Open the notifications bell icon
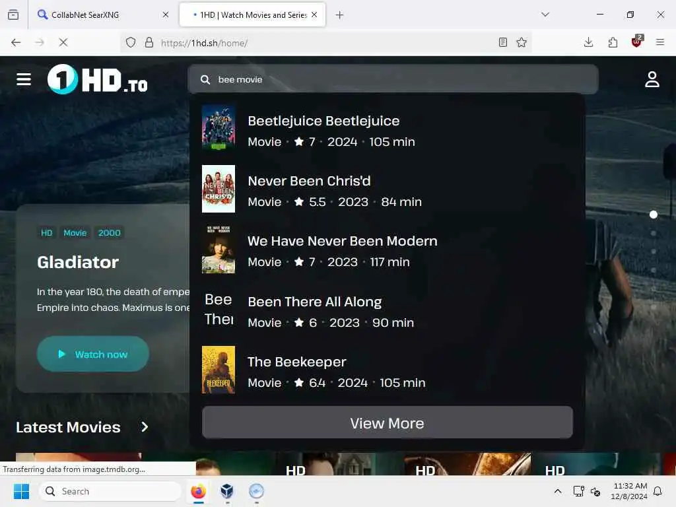The width and height of the screenshot is (676, 507). click(658, 491)
